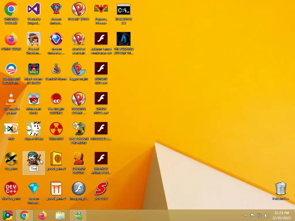The height and width of the screenshot is (221, 295).
Task: Open the Action Center flag icon
Action: tap(252, 215)
